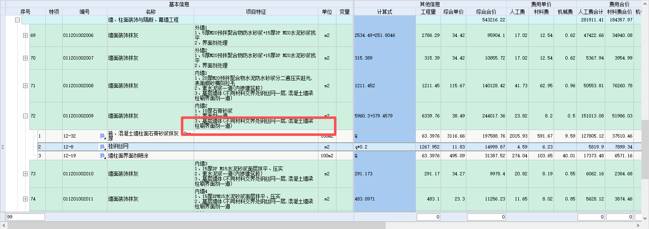Select formula cell 5960.3+379.4579

tap(385, 116)
